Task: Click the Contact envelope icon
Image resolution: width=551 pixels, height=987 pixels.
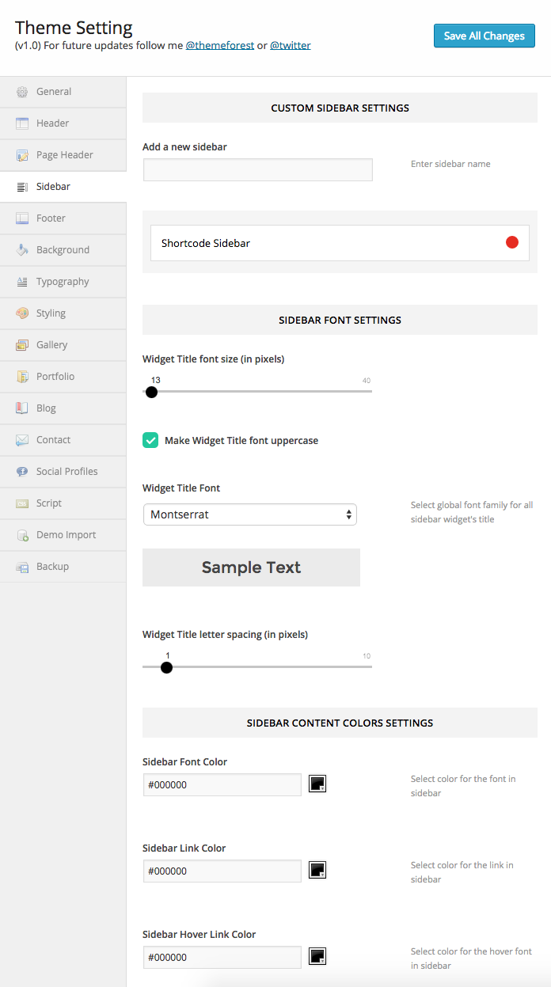Action: coord(22,440)
